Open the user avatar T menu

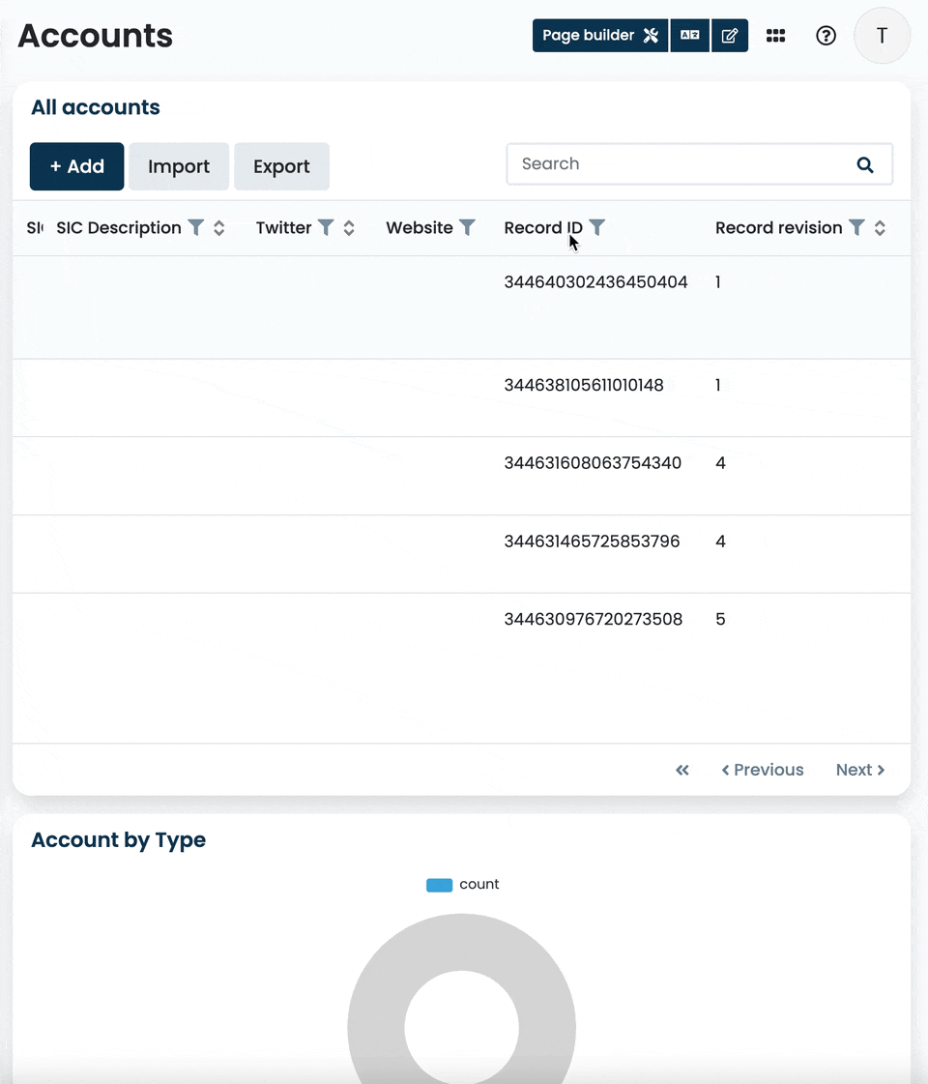coord(882,35)
